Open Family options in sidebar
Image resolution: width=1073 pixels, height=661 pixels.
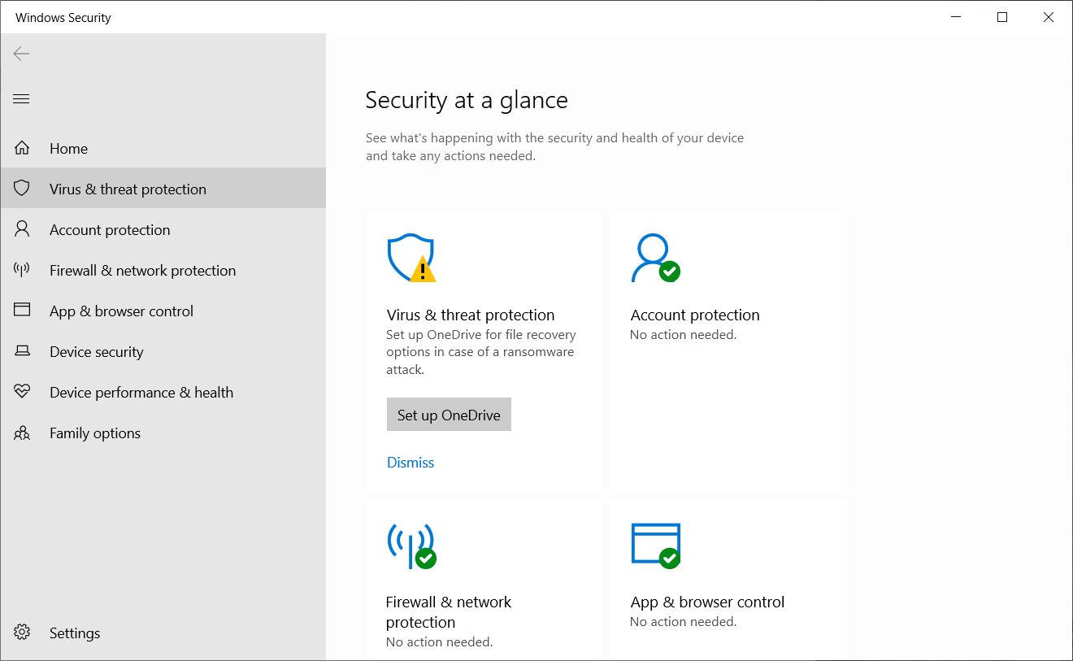(163, 433)
